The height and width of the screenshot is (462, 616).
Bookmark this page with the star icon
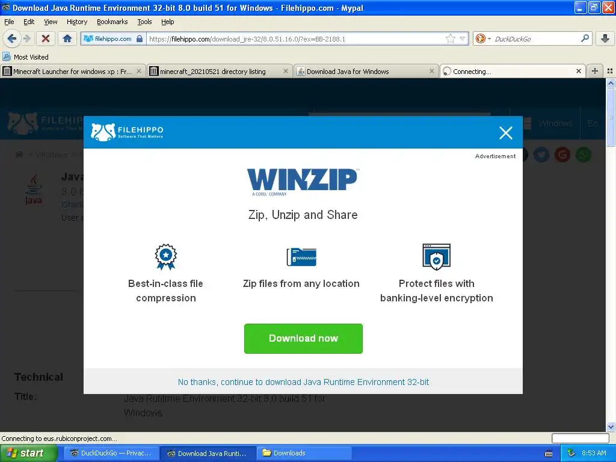tap(450, 38)
